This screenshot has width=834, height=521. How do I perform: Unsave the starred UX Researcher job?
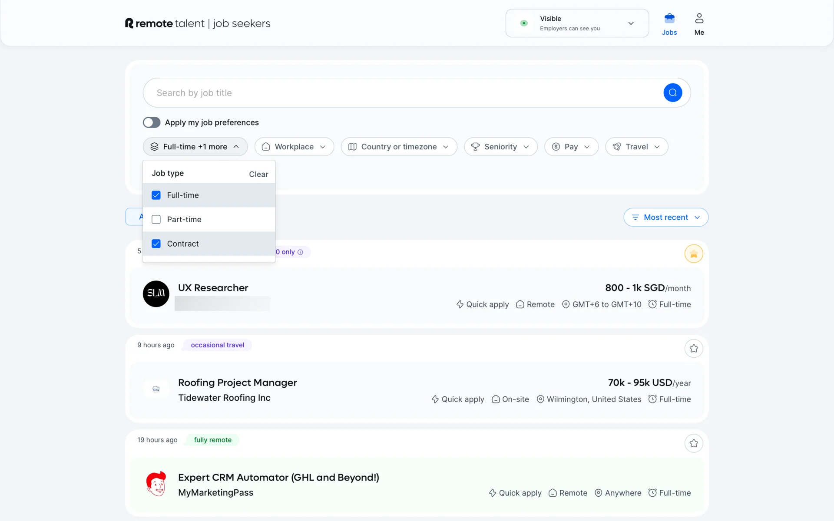pos(693,254)
